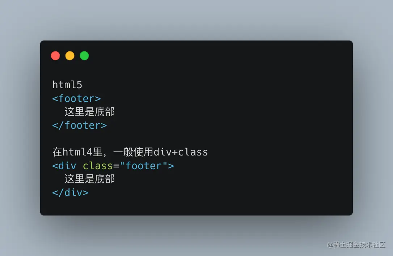393x256 pixels.
Task: Click the green class attribute word
Action: (x=98, y=166)
